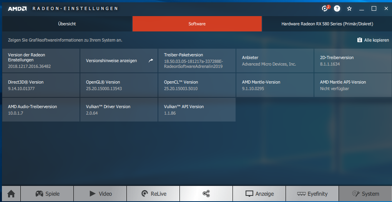Screen dimensions: 392x202
Task: Click the OpenCL Version value 25.20.15003.5010
Action: (181, 89)
